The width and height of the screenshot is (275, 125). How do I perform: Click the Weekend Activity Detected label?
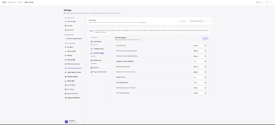[125, 61]
